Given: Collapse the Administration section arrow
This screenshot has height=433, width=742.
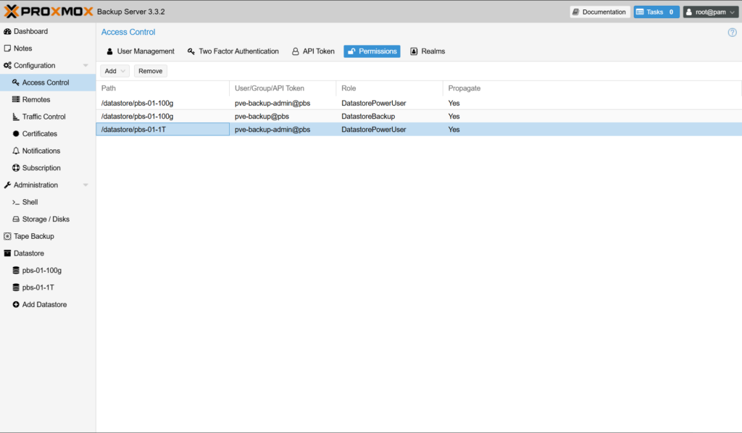Looking at the screenshot, I should tap(86, 185).
